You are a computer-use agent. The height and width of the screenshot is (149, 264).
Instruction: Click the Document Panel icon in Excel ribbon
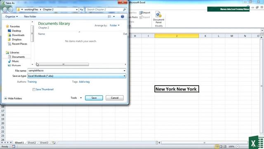[158, 17]
